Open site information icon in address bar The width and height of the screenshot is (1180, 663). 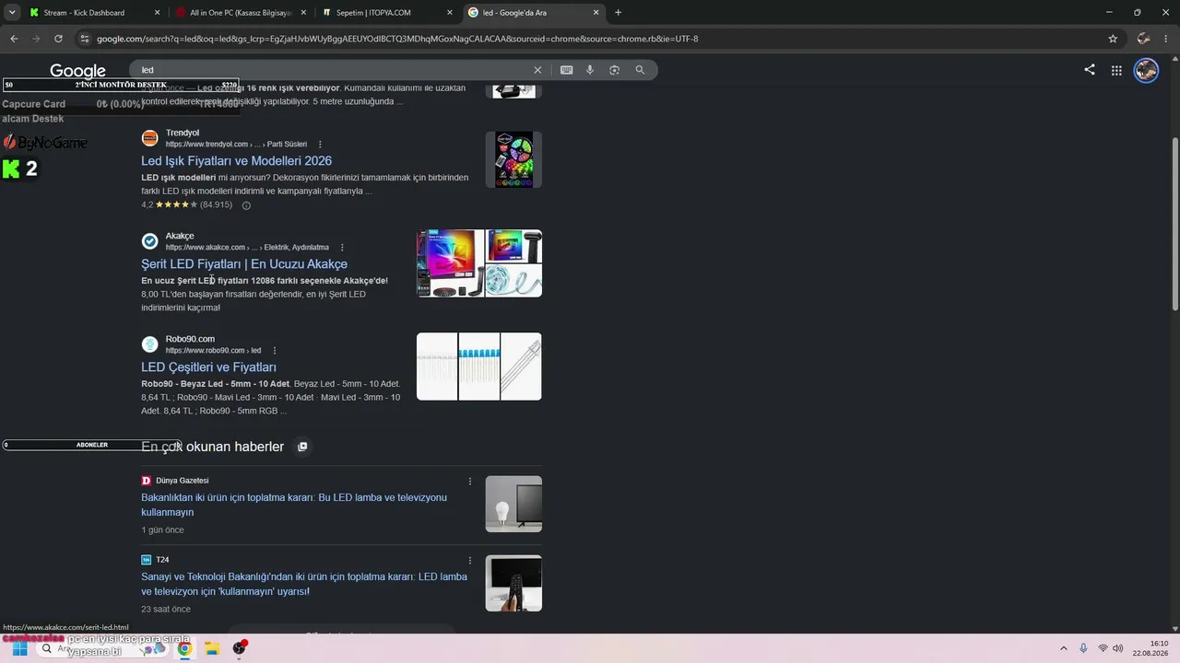coord(85,39)
